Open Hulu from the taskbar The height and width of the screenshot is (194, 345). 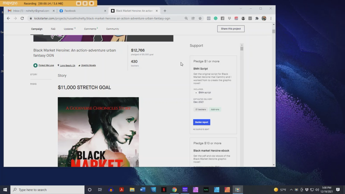coord(206,190)
